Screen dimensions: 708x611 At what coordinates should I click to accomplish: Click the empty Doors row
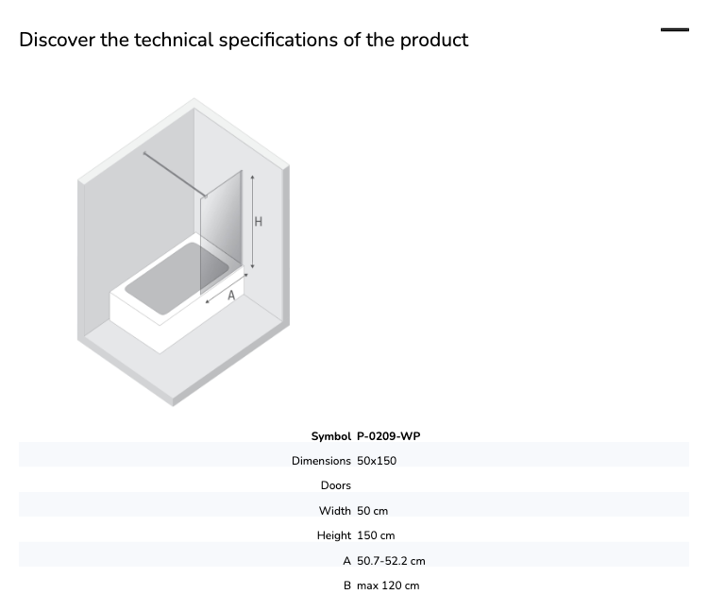(354, 485)
